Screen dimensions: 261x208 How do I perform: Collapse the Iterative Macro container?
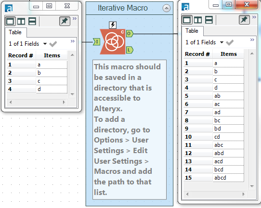167,8
